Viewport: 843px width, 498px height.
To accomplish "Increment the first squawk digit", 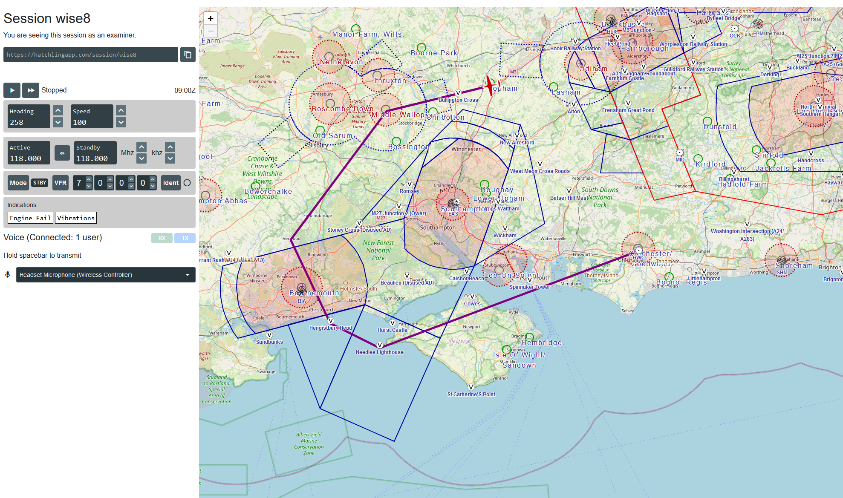I will 89,179.
